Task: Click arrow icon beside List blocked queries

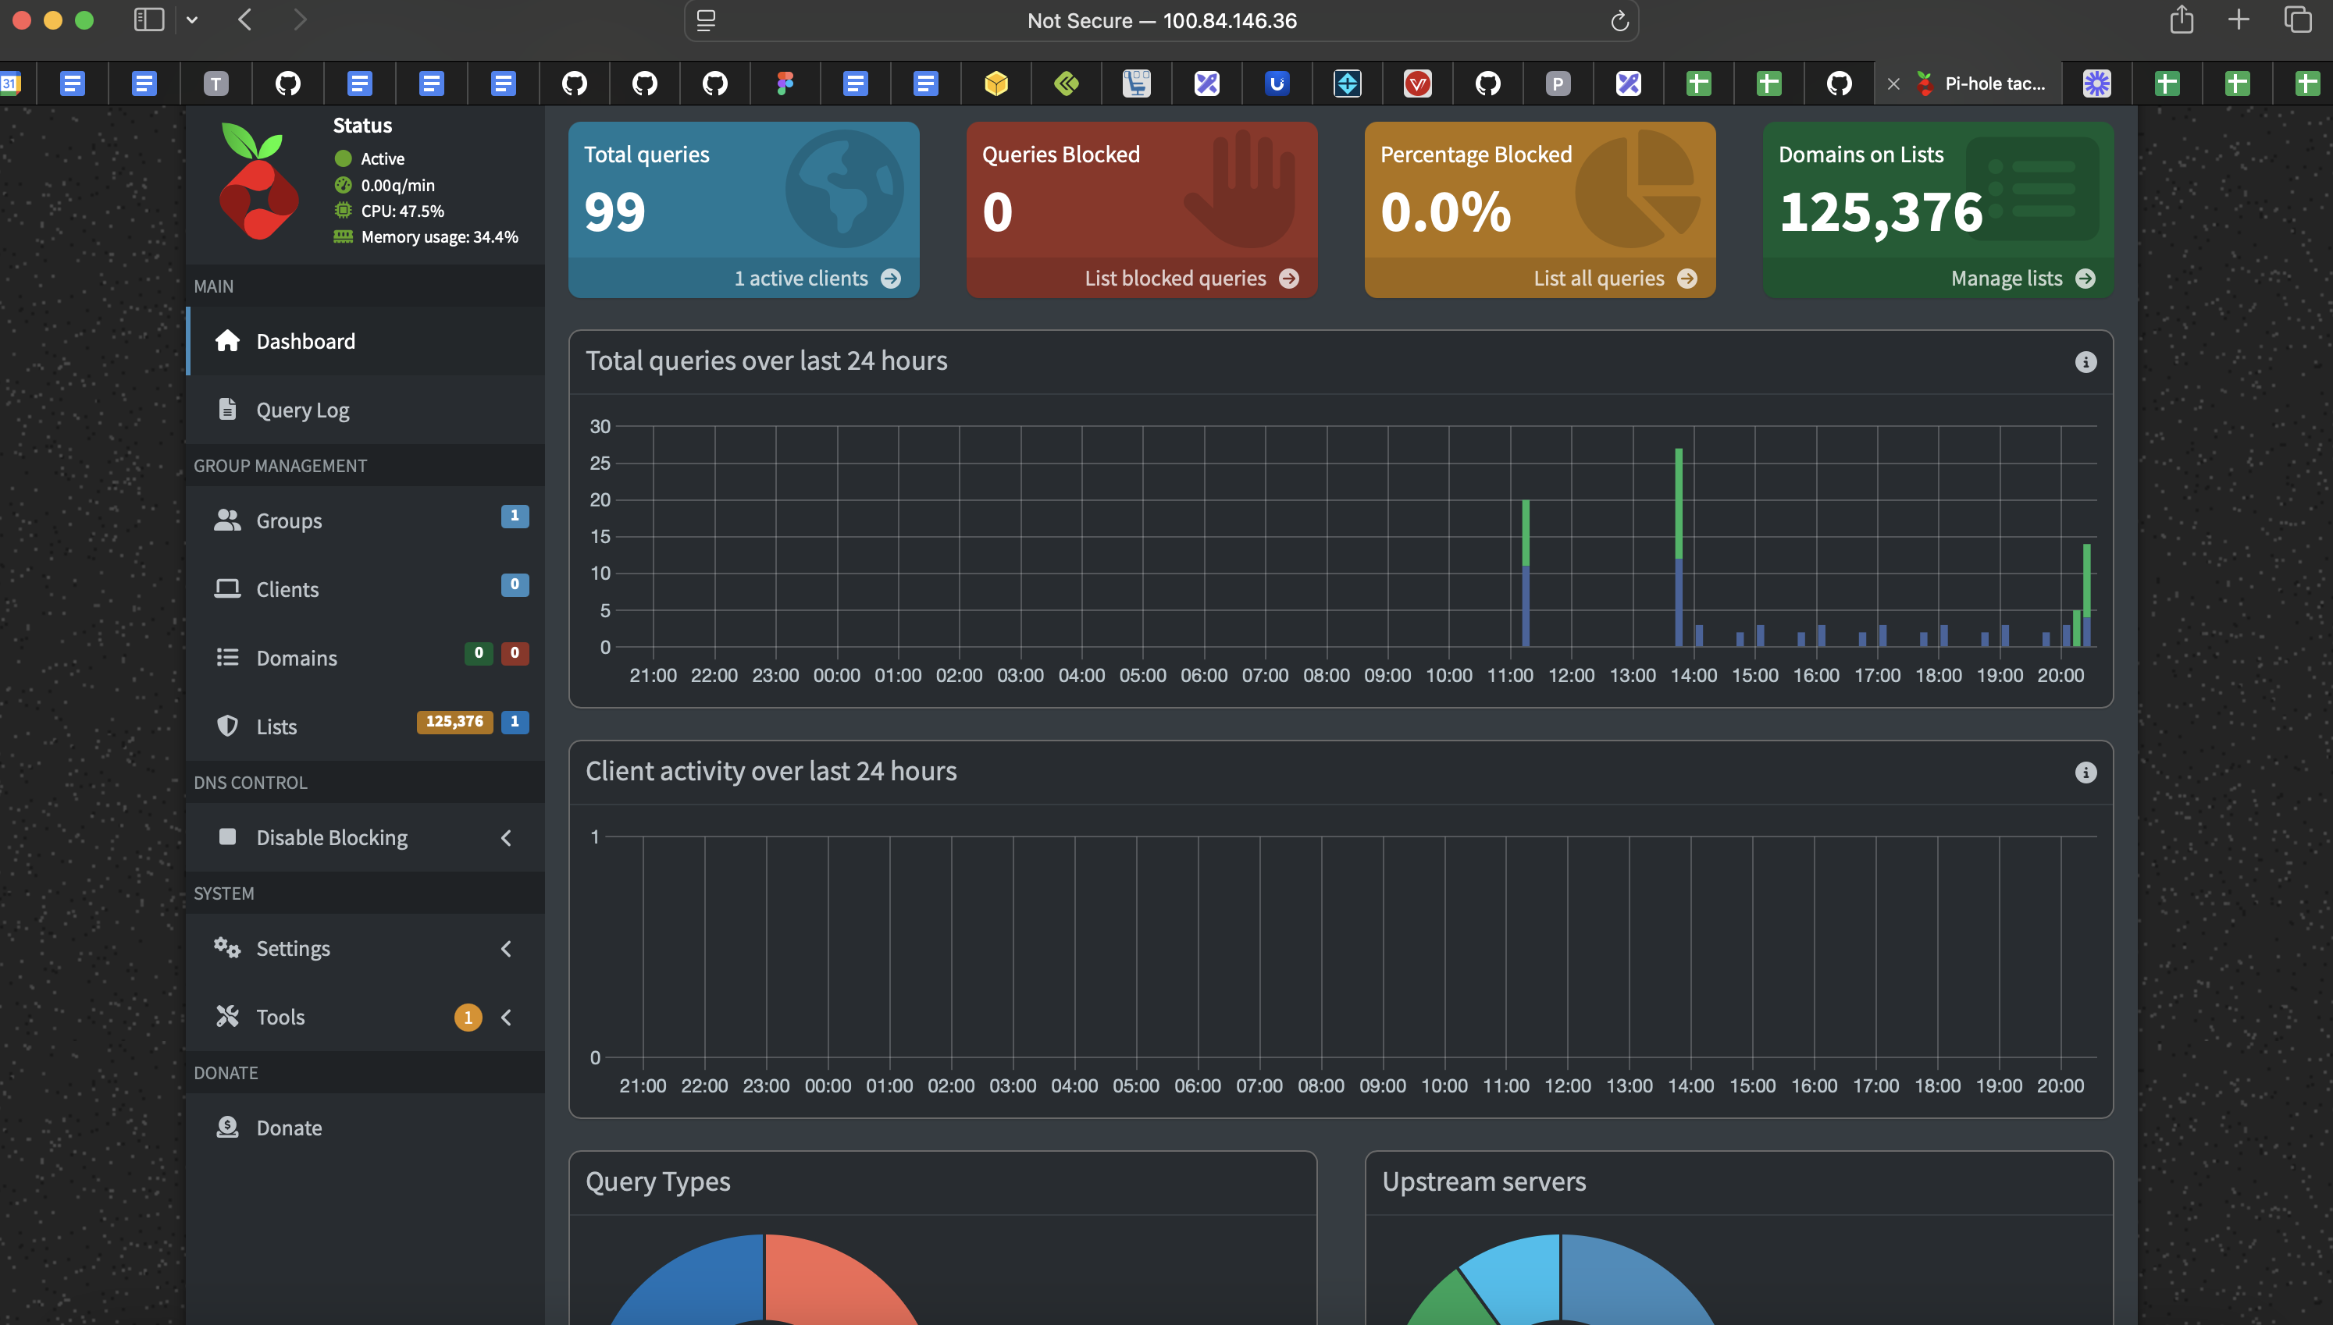Action: 1289,279
